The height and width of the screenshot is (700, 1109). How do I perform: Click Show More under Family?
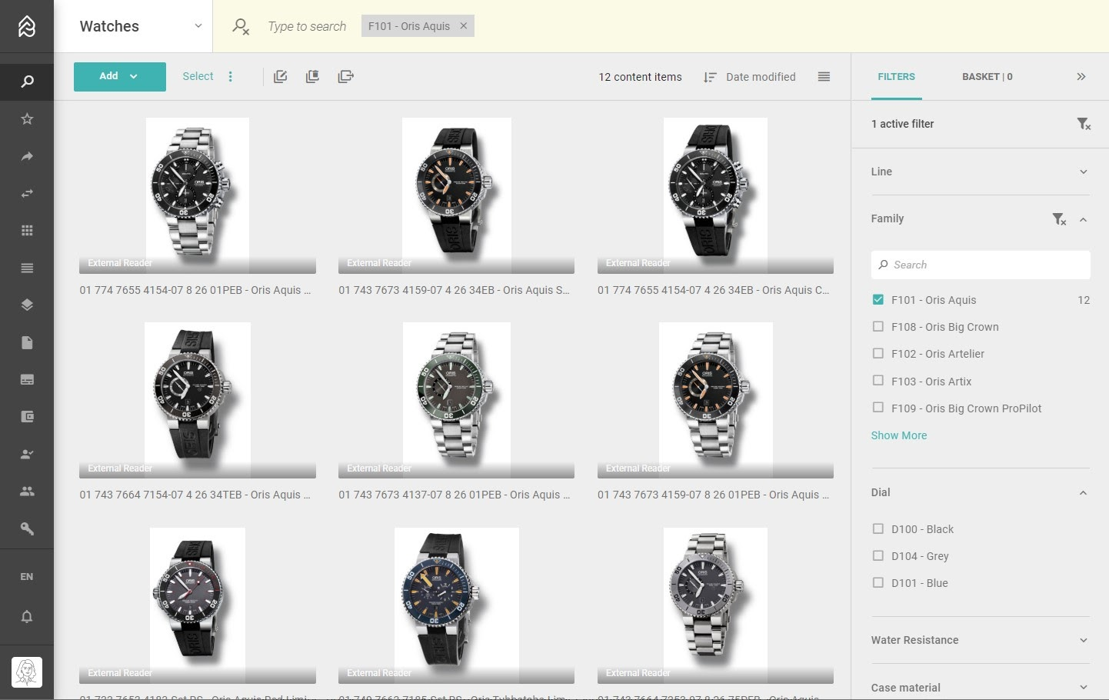click(899, 435)
